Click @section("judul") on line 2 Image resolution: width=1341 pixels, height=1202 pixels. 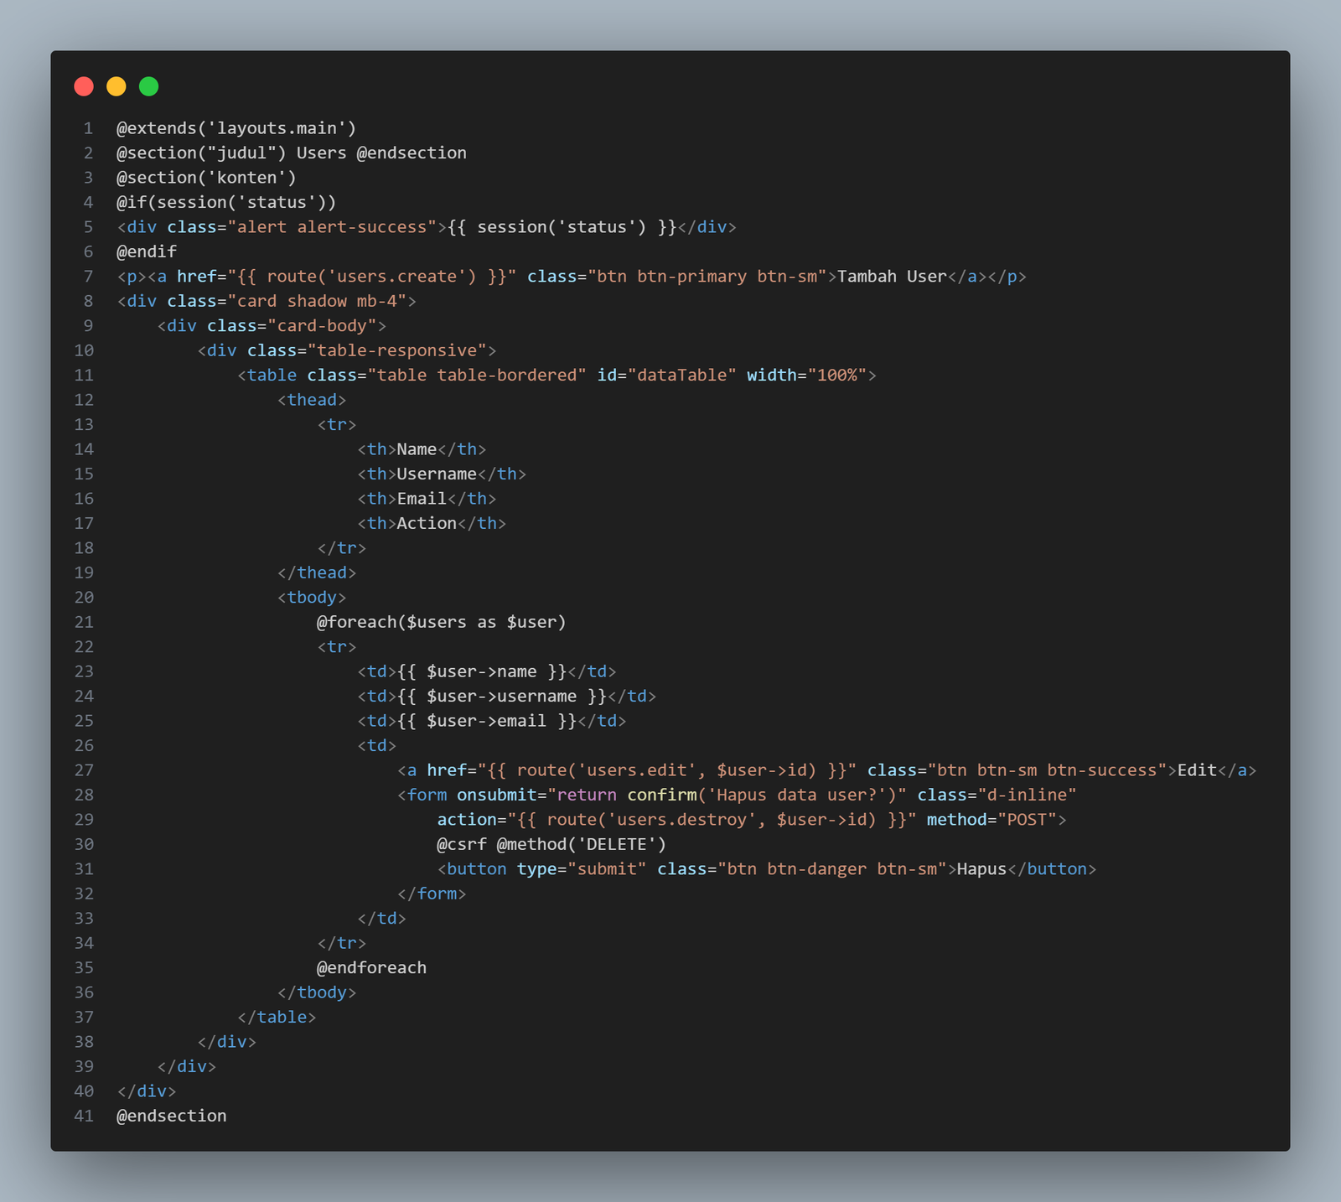click(201, 153)
